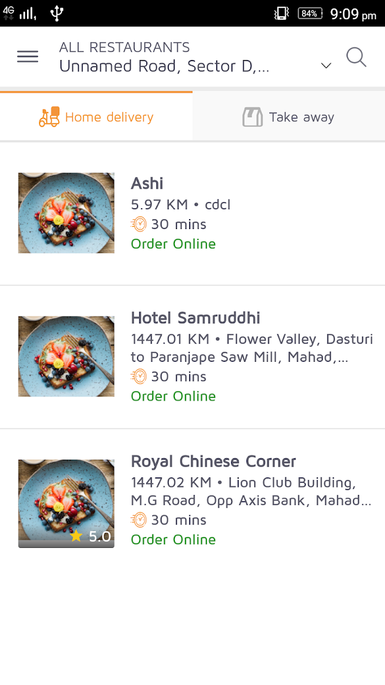Switch to the Take away tab

click(x=289, y=117)
